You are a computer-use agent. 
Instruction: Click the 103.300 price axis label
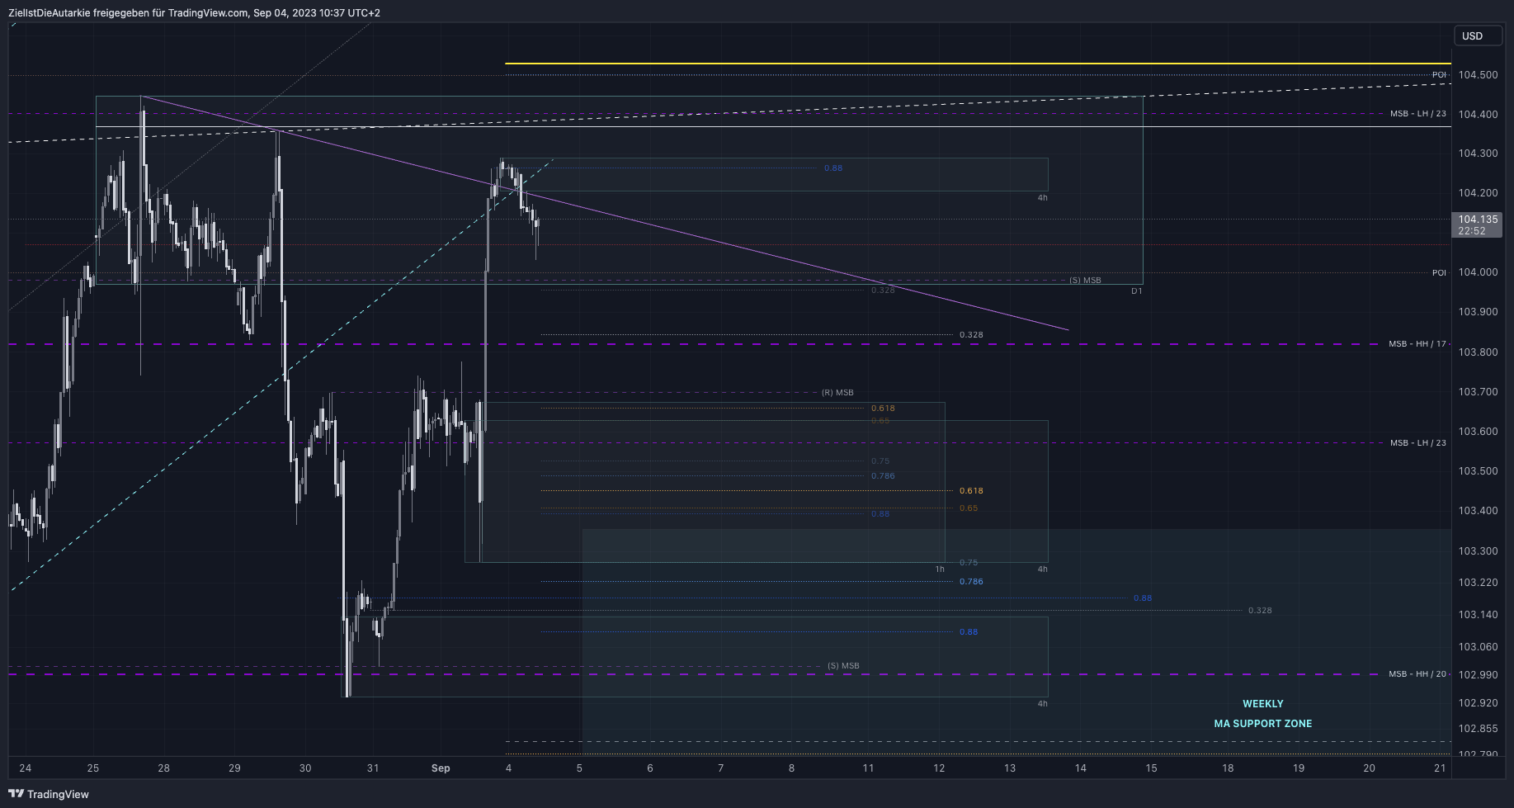tap(1478, 551)
